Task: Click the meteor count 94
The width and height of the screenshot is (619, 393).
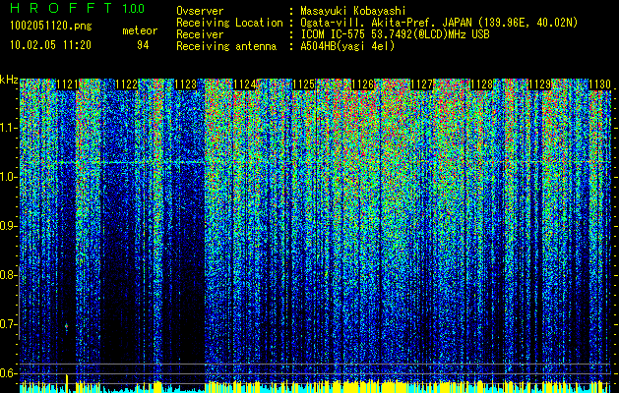Action: coord(143,45)
